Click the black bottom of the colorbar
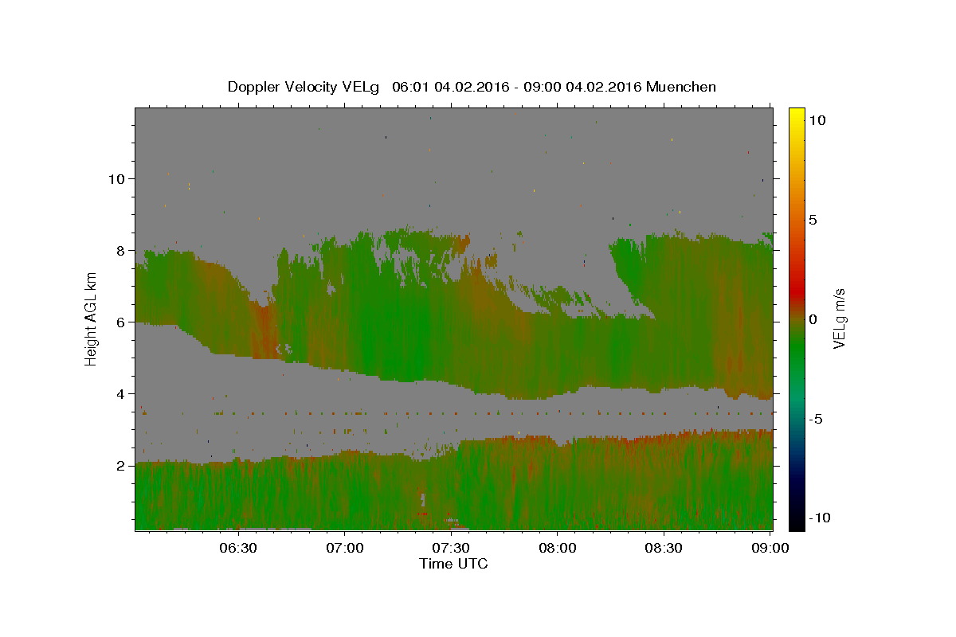Screen dimensions: 956x637 [x=797, y=524]
